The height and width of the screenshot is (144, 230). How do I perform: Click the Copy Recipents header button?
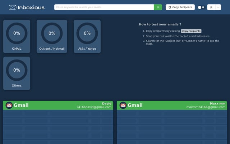pyautogui.click(x=180, y=7)
